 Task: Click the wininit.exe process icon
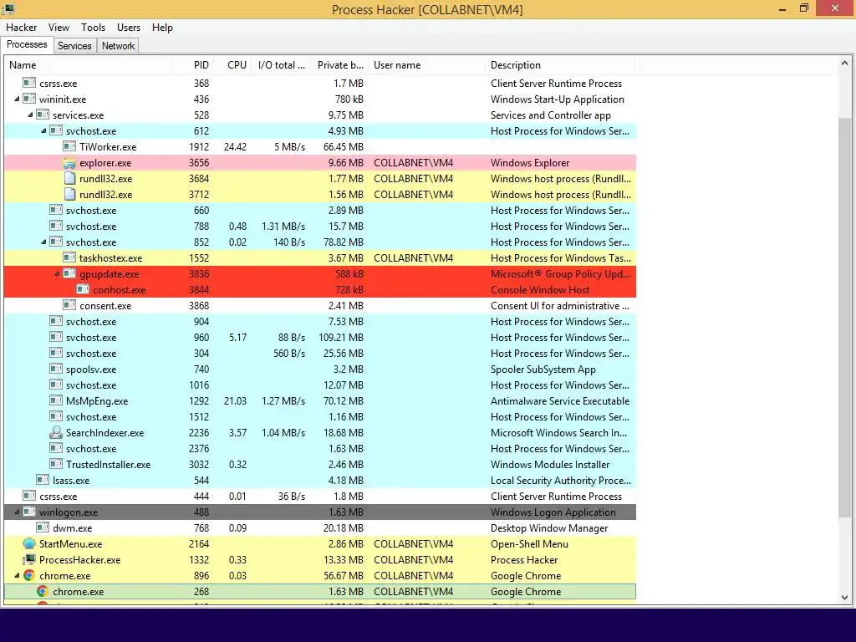coord(29,99)
